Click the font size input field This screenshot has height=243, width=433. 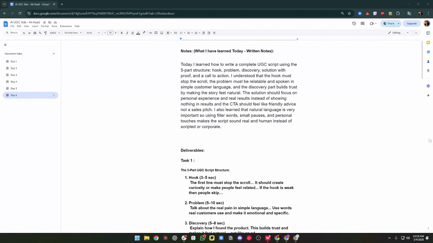(110, 33)
